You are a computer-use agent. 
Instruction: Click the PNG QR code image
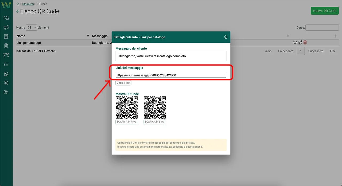(127, 108)
